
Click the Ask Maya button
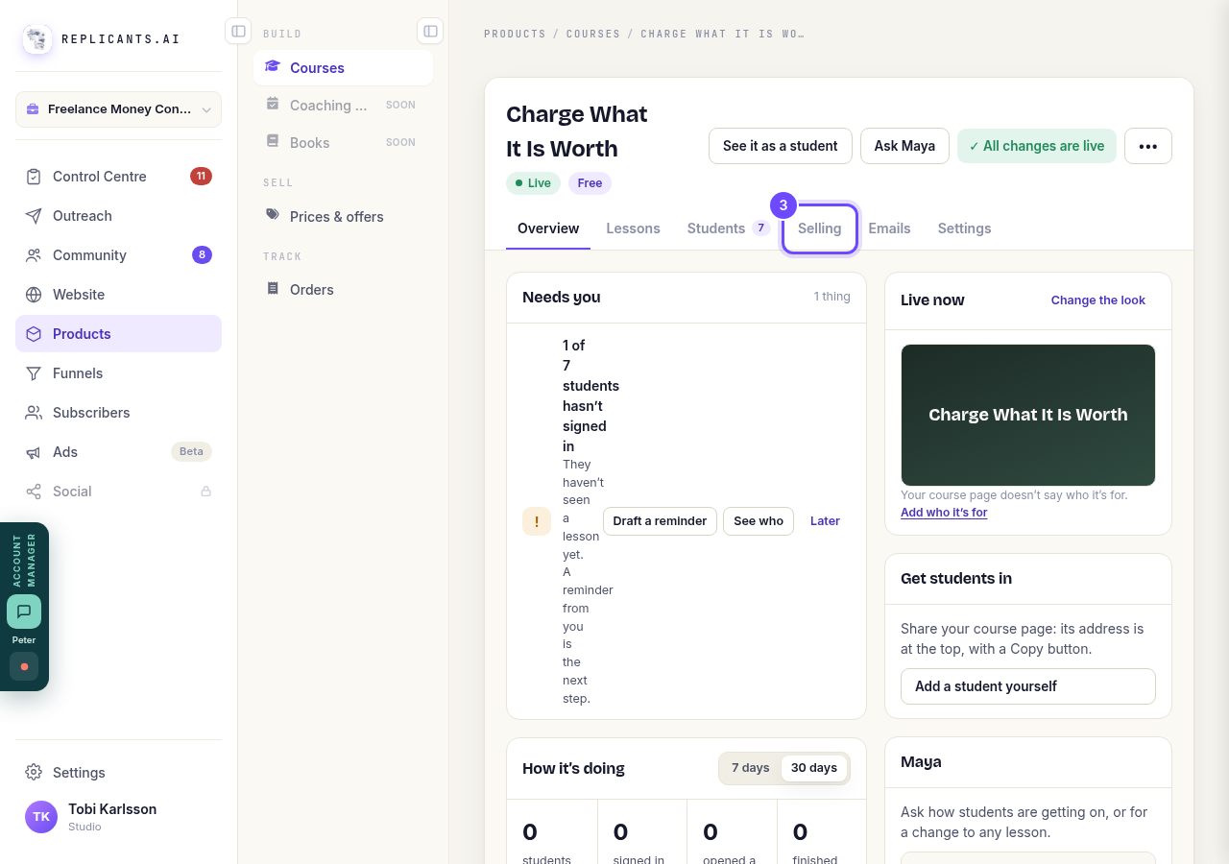(x=904, y=146)
